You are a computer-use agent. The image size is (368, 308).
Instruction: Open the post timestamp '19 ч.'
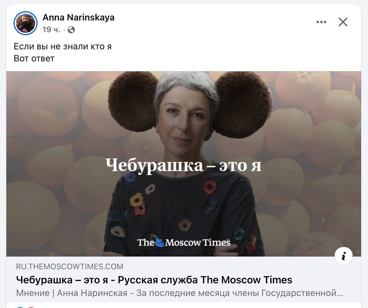[51, 30]
